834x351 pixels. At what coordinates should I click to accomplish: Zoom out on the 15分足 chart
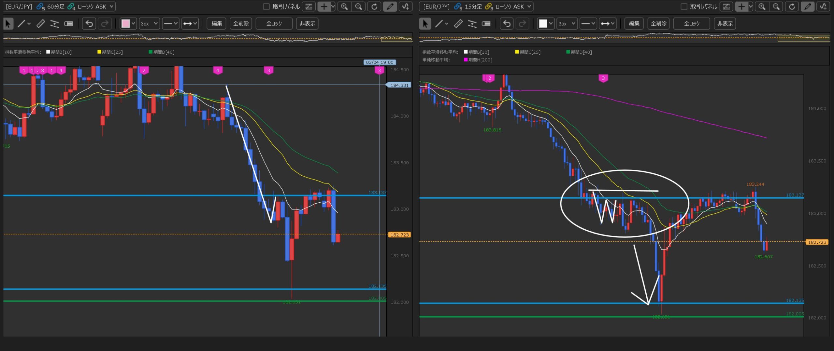(x=776, y=7)
